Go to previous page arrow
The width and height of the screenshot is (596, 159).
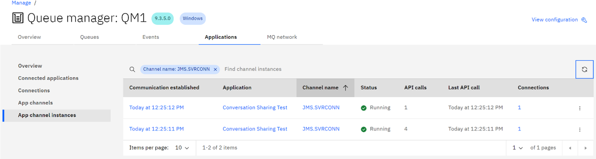[x=570, y=148]
